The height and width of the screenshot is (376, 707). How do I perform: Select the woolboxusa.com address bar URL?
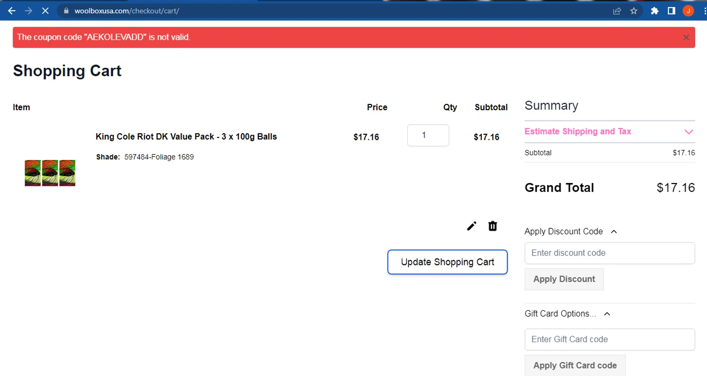point(127,10)
